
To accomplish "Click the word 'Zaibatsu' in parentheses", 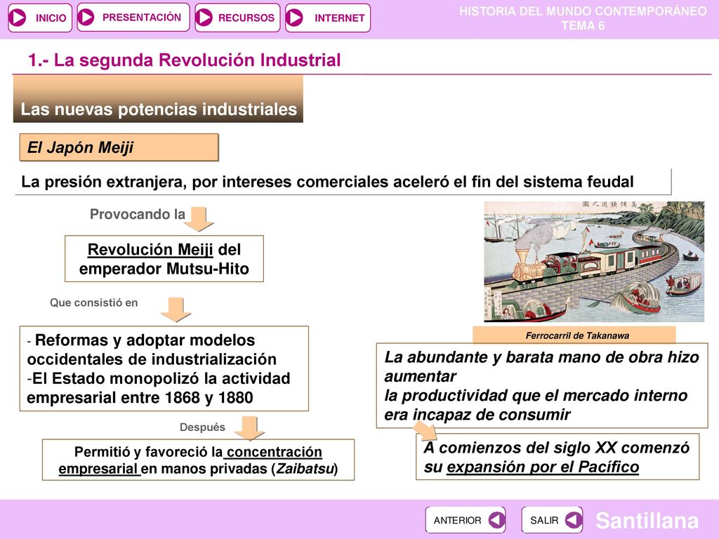I will (x=305, y=469).
